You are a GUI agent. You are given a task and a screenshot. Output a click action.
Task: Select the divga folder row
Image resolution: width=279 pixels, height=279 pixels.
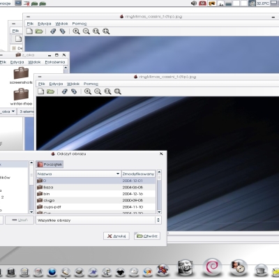point(96,200)
